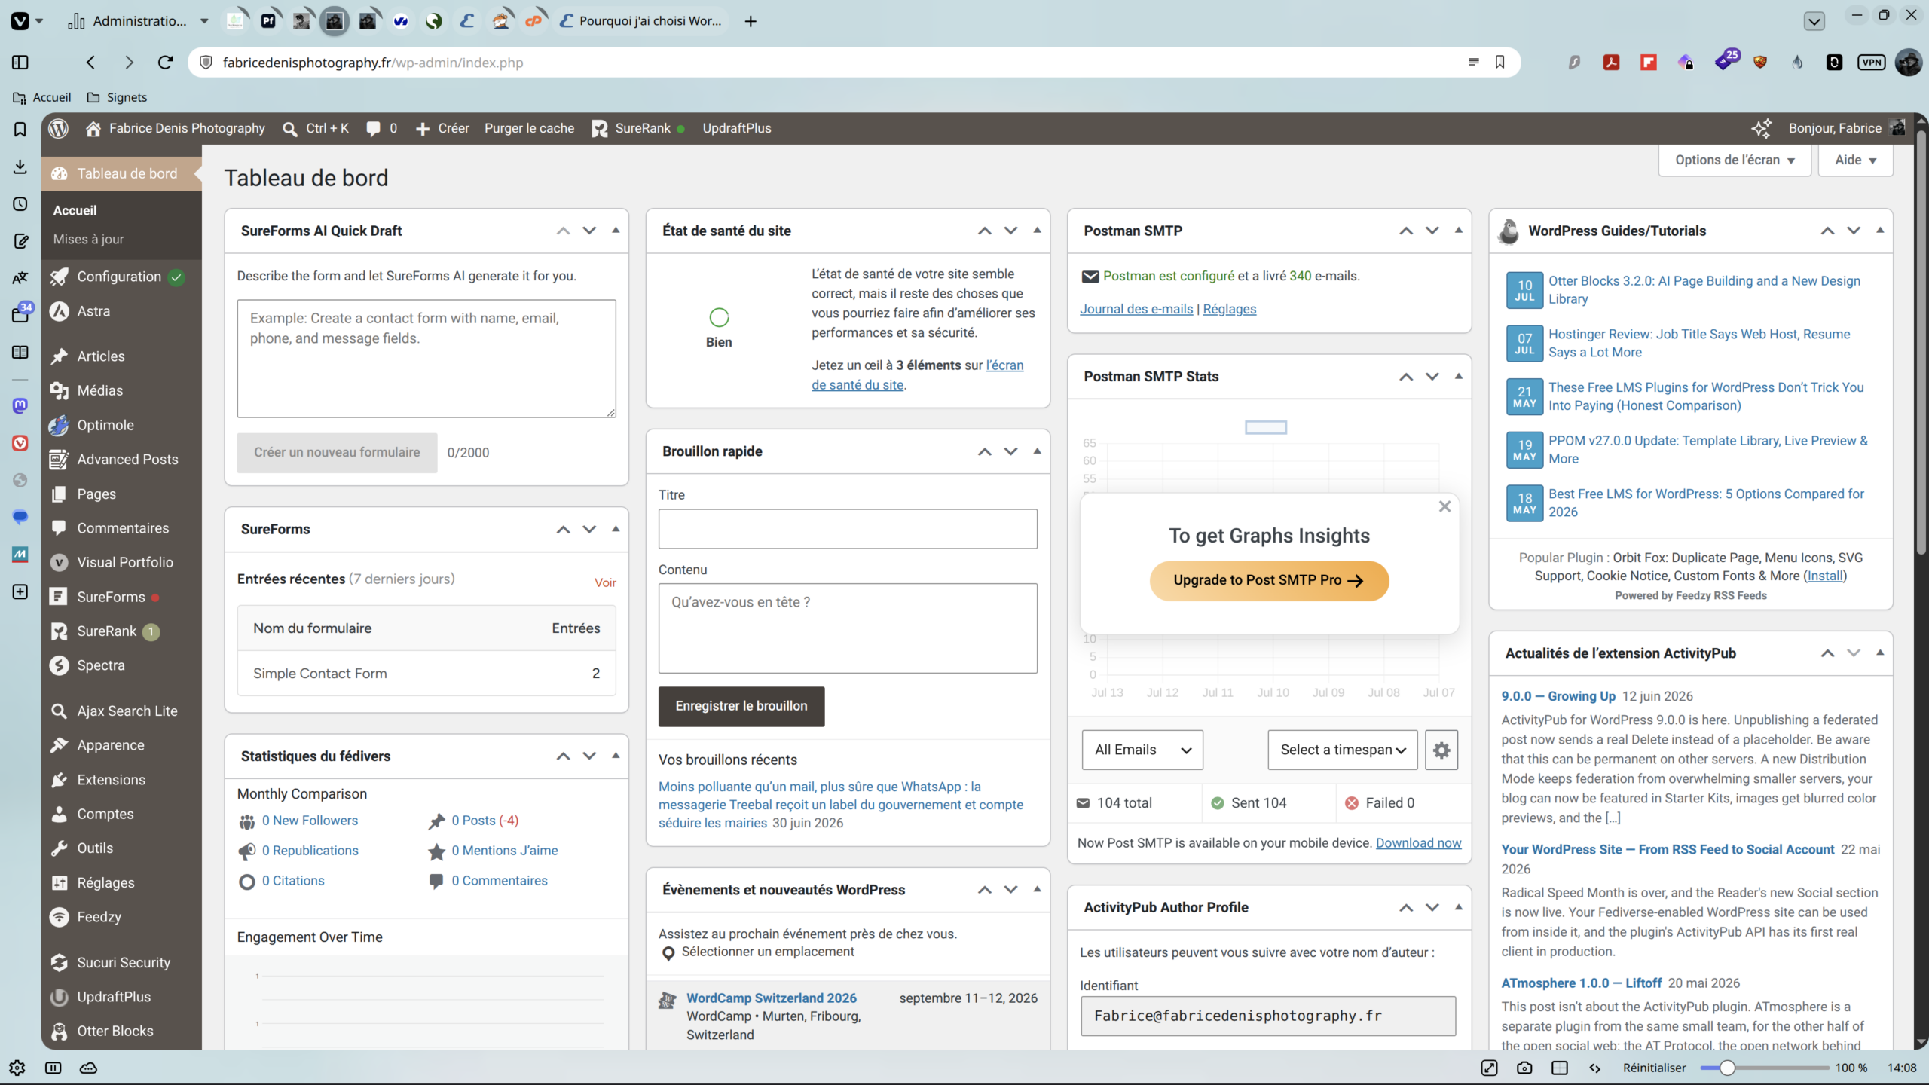Screen dimensions: 1929x1085
Task: Close the Graphs Insights popup
Action: pyautogui.click(x=1444, y=506)
